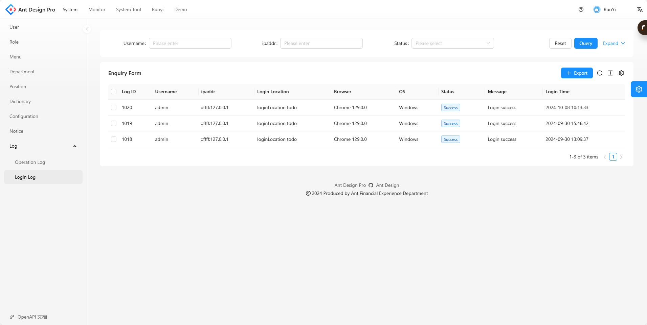Open the Status dropdown filter

pyautogui.click(x=452, y=43)
